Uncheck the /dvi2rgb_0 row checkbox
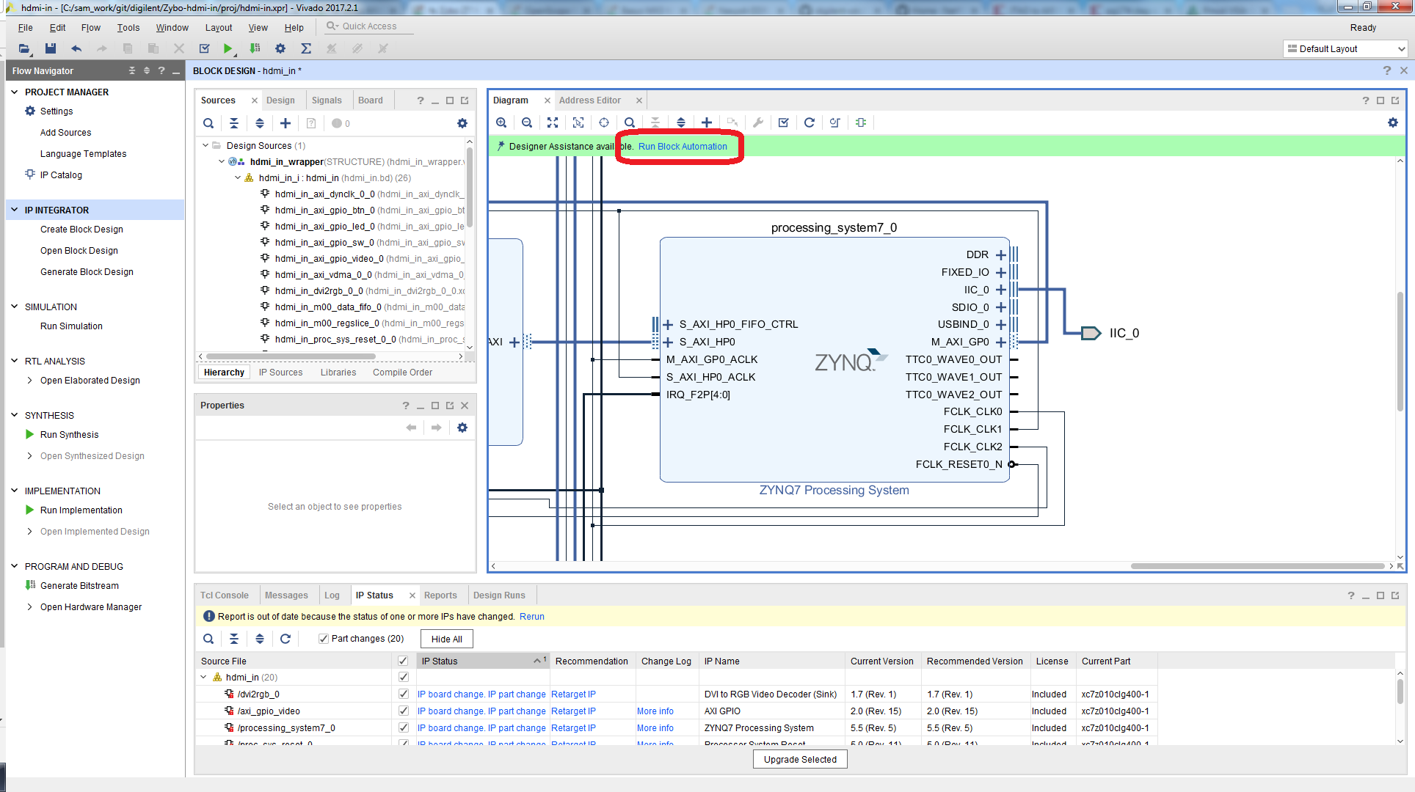This screenshot has width=1415, height=792. click(403, 694)
